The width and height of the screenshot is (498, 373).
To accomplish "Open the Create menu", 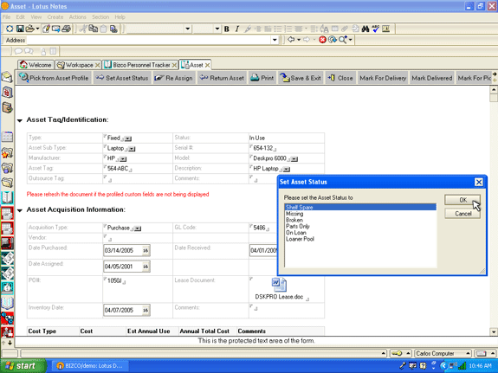I will click(55, 17).
